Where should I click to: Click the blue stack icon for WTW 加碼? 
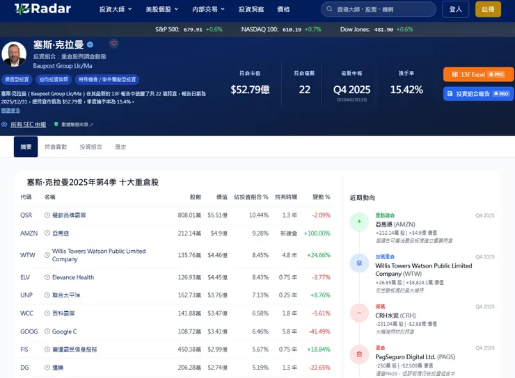(359, 263)
